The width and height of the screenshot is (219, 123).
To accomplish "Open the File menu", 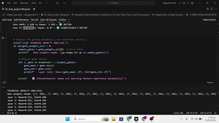I will pyautogui.click(x=9, y=3).
